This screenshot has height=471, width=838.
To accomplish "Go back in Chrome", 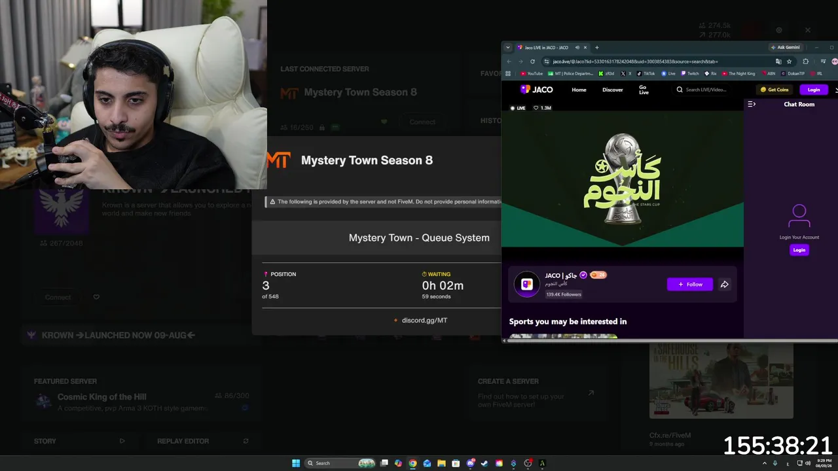I will pyautogui.click(x=509, y=61).
